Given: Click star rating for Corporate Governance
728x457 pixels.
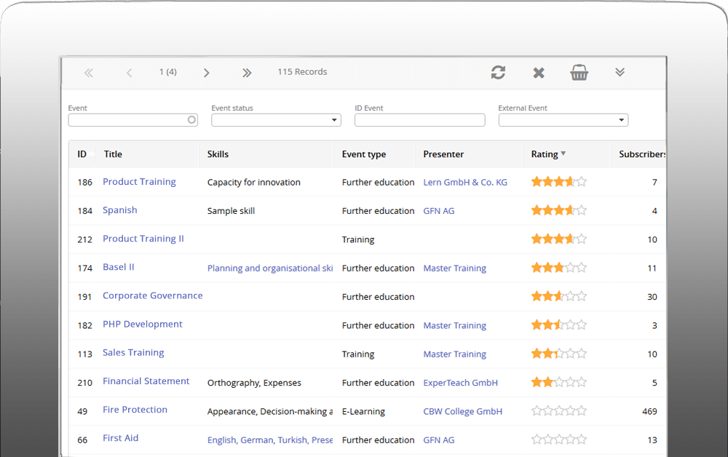Looking at the screenshot, I should coord(559,296).
